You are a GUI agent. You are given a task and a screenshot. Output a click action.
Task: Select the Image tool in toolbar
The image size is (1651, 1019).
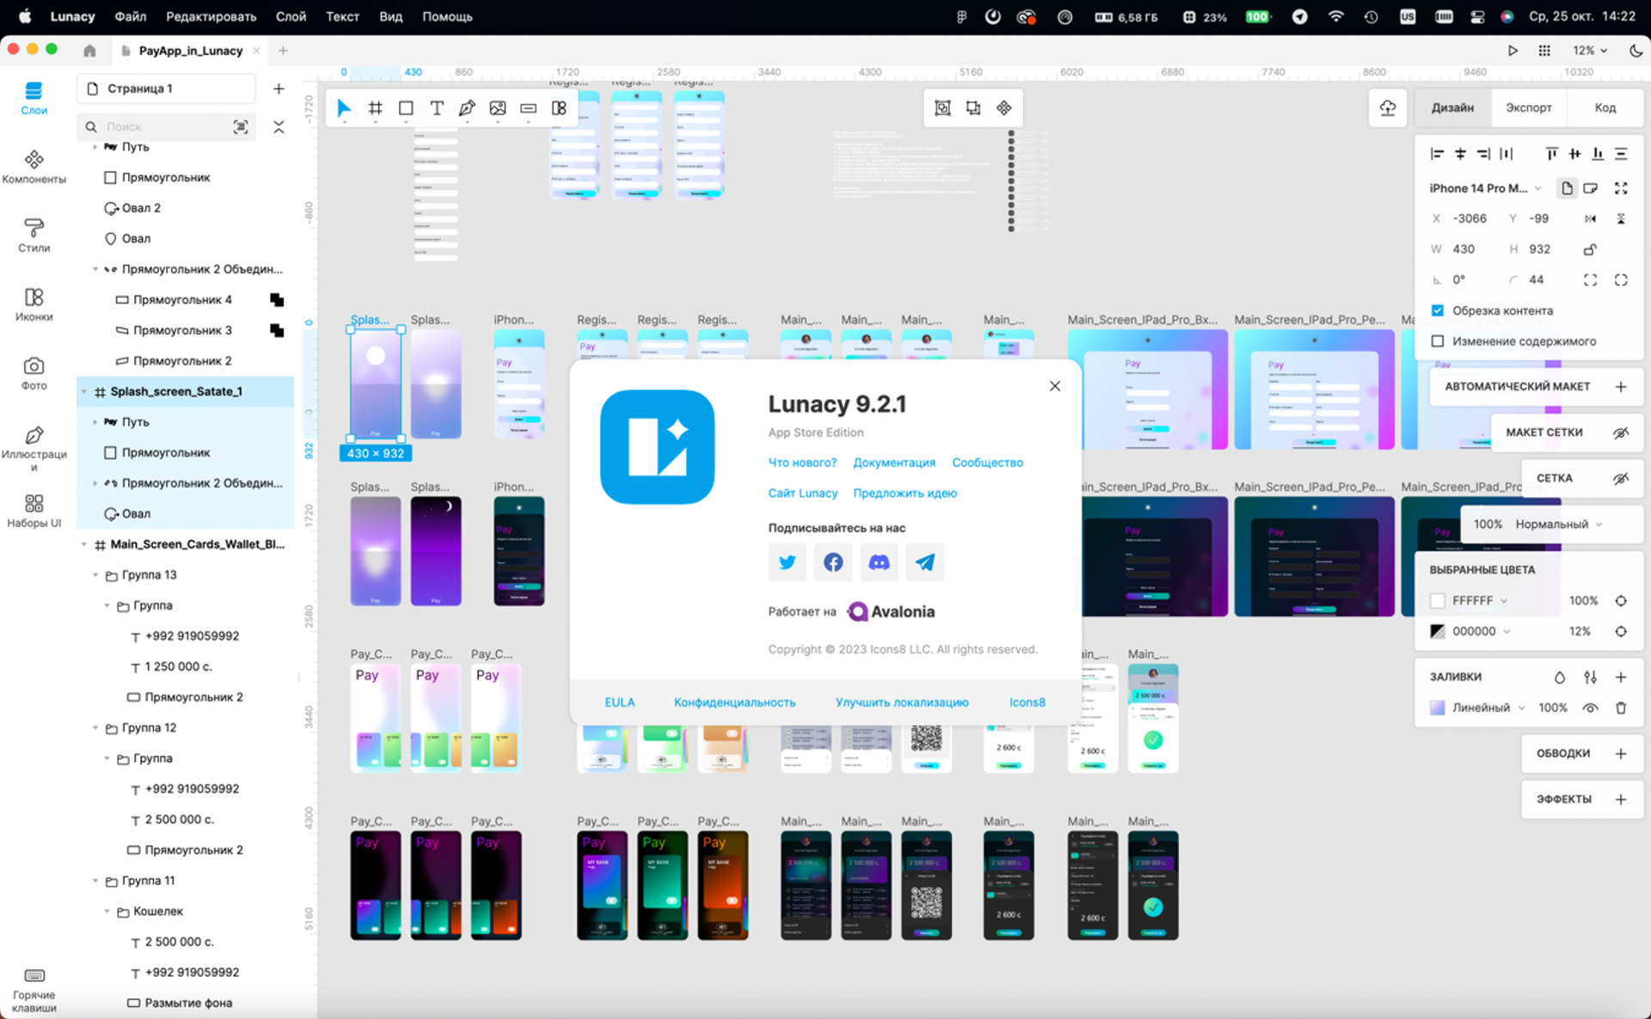(x=498, y=108)
